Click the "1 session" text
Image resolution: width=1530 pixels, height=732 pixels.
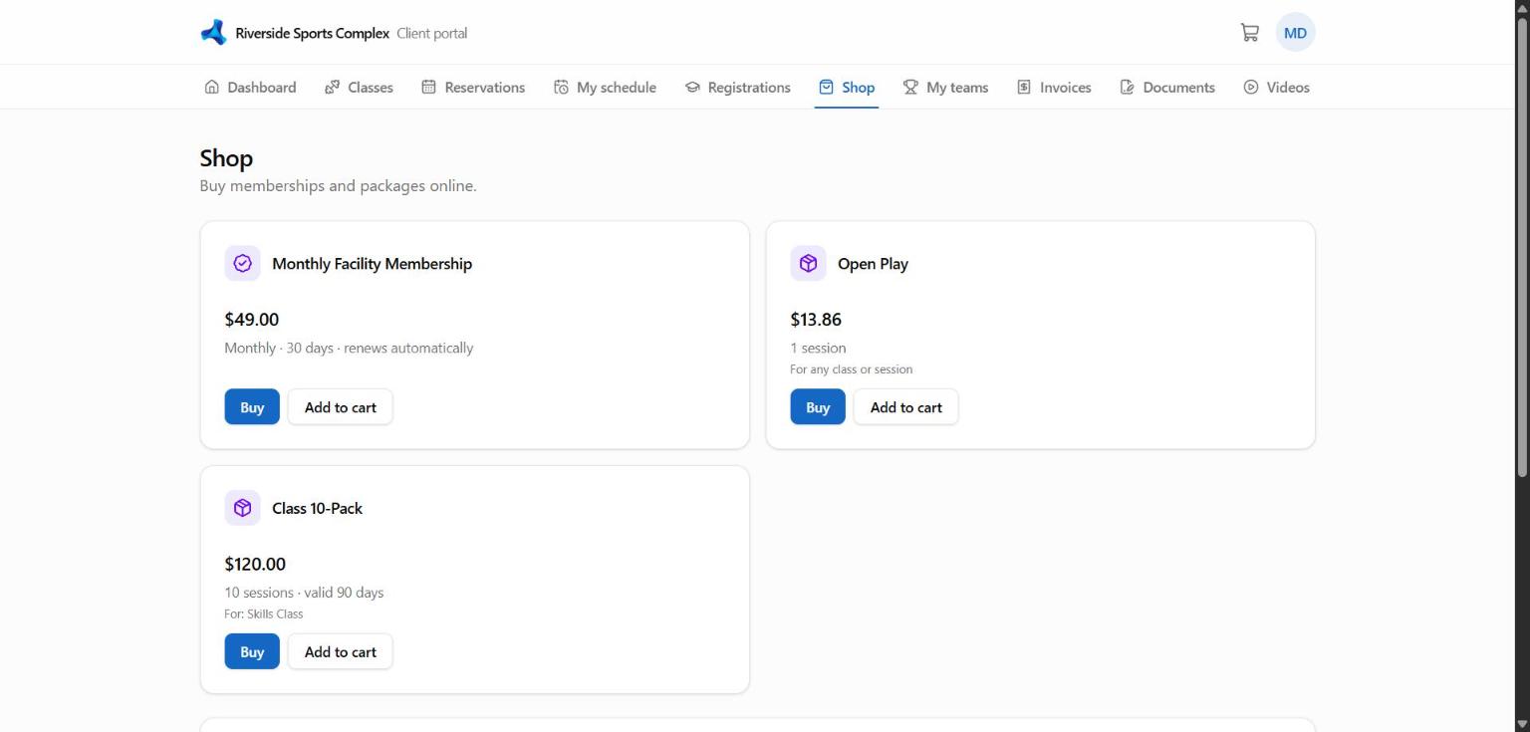point(819,348)
